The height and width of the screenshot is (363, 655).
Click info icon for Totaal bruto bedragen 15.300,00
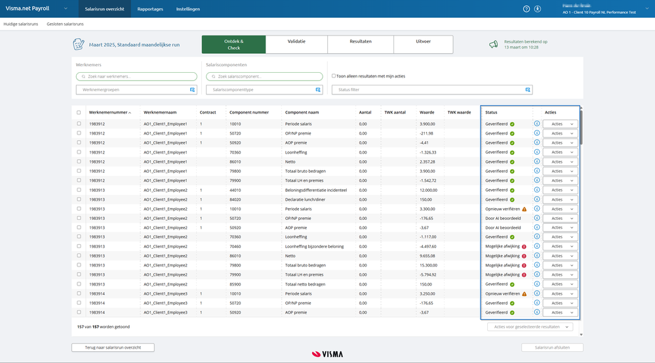pos(537,265)
